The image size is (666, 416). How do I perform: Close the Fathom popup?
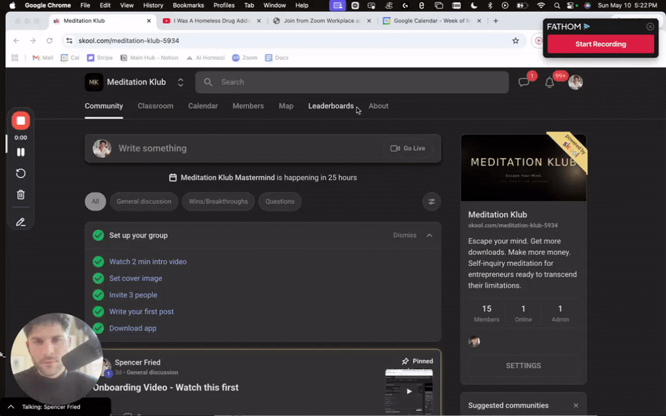650,27
